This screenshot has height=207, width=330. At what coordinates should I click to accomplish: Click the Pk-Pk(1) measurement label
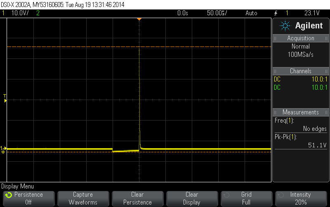point(285,137)
